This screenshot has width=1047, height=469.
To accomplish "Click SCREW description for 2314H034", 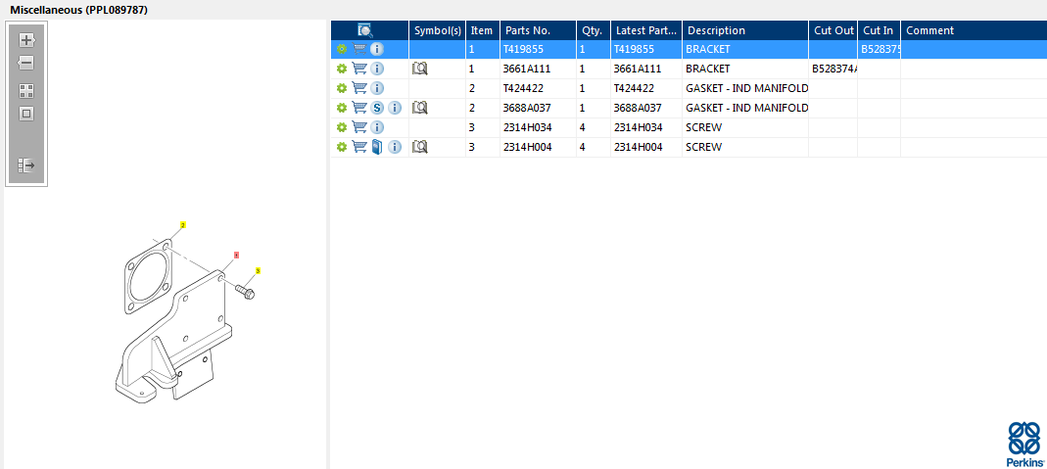I will coord(704,126).
